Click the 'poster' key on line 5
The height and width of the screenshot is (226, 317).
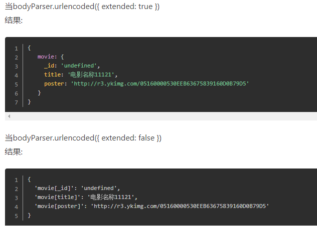coord(54,83)
